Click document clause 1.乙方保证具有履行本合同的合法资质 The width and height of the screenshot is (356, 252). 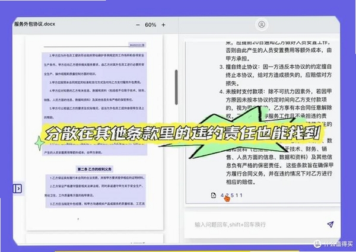click(97, 178)
